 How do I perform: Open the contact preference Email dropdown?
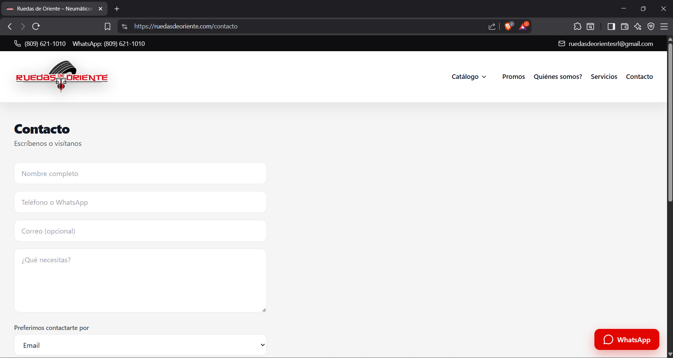coord(140,345)
